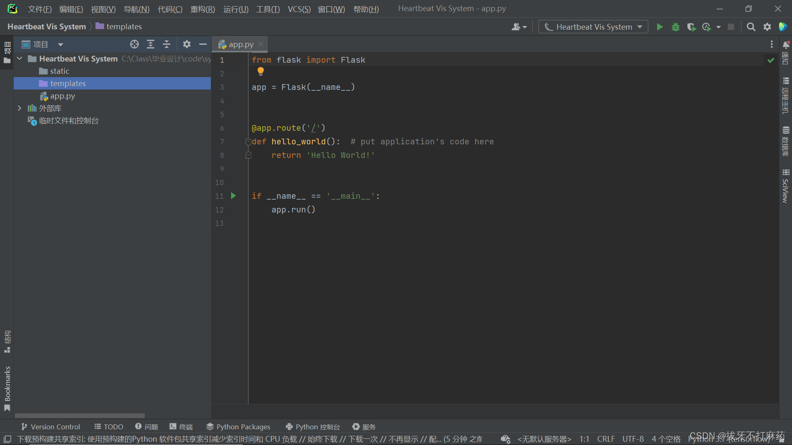Screen dimensions: 792x445
Task: Open the 重构(R) menu
Action: (x=203, y=9)
